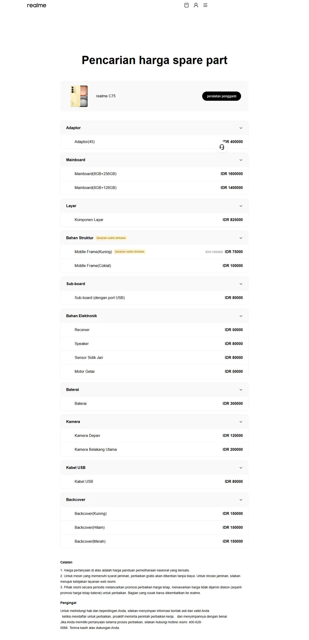Image resolution: width=309 pixels, height=640 pixels.
Task: Select the Middle Frame(Kuning) row
Action: click(x=154, y=252)
